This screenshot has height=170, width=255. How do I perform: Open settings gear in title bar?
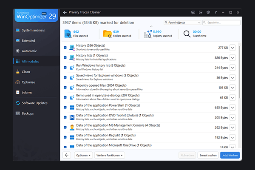(208, 12)
